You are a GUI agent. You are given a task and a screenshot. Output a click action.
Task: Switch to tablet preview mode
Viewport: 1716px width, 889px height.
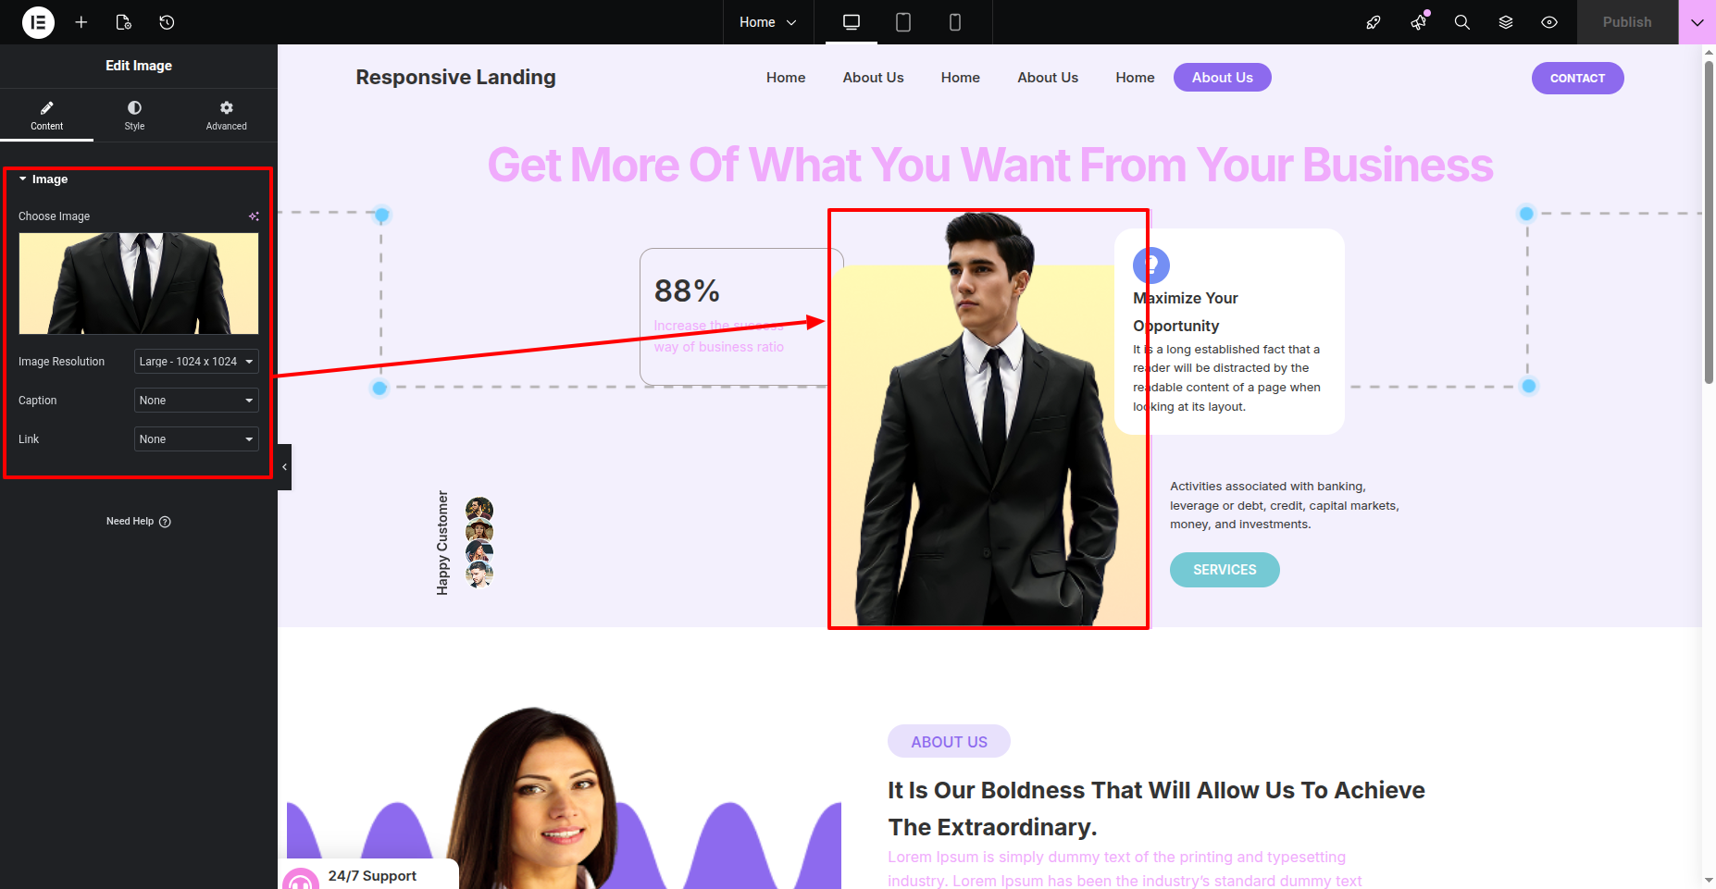(903, 22)
